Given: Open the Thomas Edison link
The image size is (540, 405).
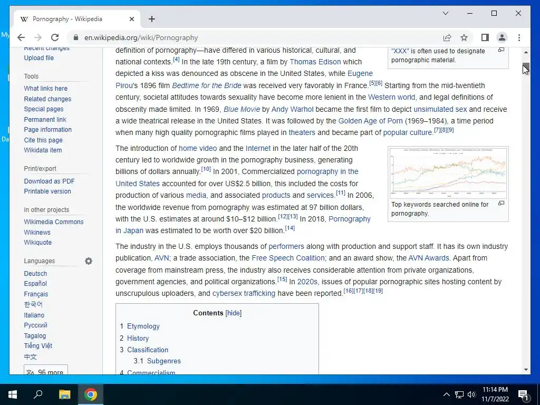Looking at the screenshot, I should click(x=315, y=62).
